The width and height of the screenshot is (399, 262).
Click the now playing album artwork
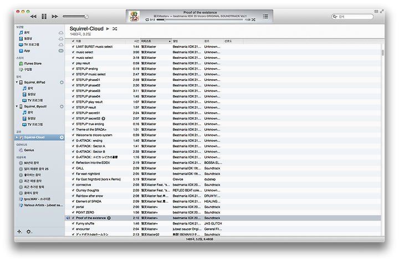[x=134, y=16]
